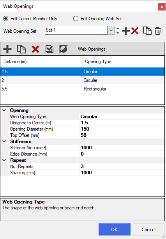Select the Circular opening at 2 m
Screen dimensions: 166x239
[x=82, y=80]
